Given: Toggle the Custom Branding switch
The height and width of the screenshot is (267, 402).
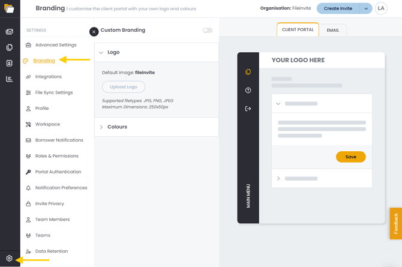Looking at the screenshot, I should tap(208, 30).
